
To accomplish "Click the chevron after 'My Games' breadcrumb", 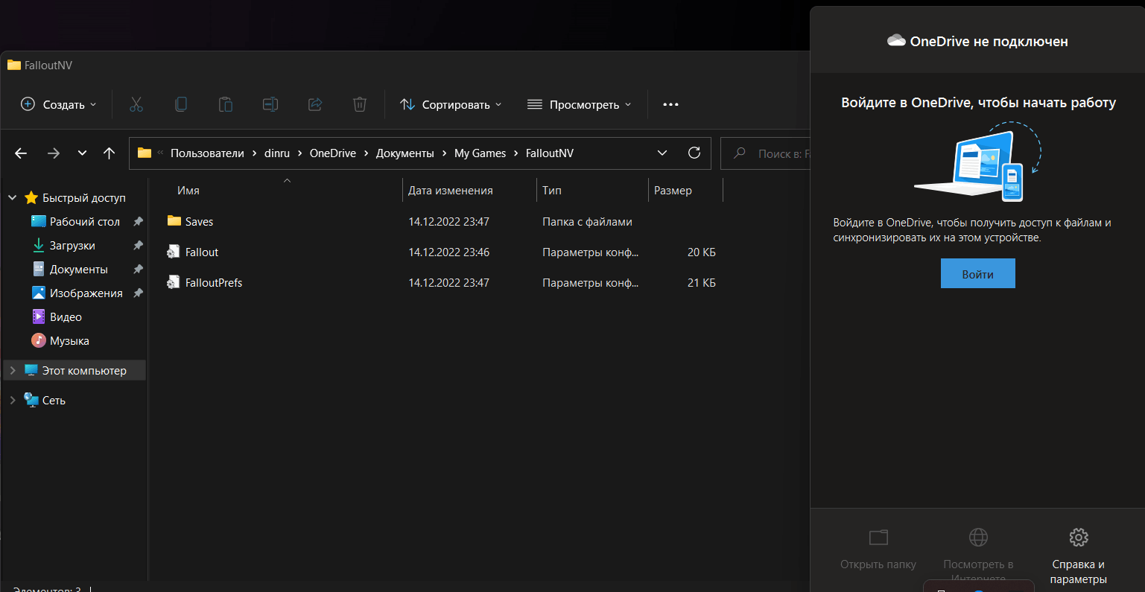I will pos(516,153).
